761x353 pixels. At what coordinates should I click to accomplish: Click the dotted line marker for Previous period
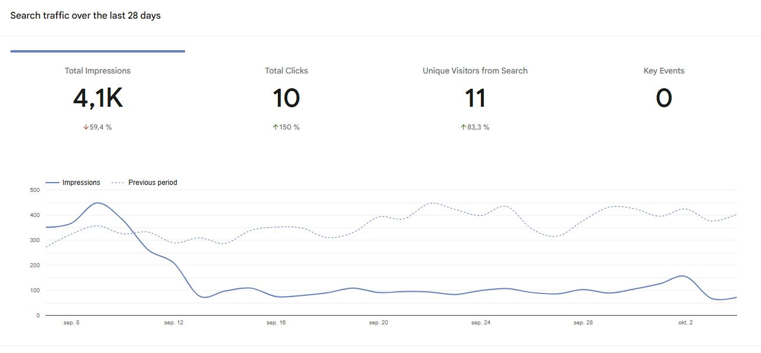click(117, 183)
